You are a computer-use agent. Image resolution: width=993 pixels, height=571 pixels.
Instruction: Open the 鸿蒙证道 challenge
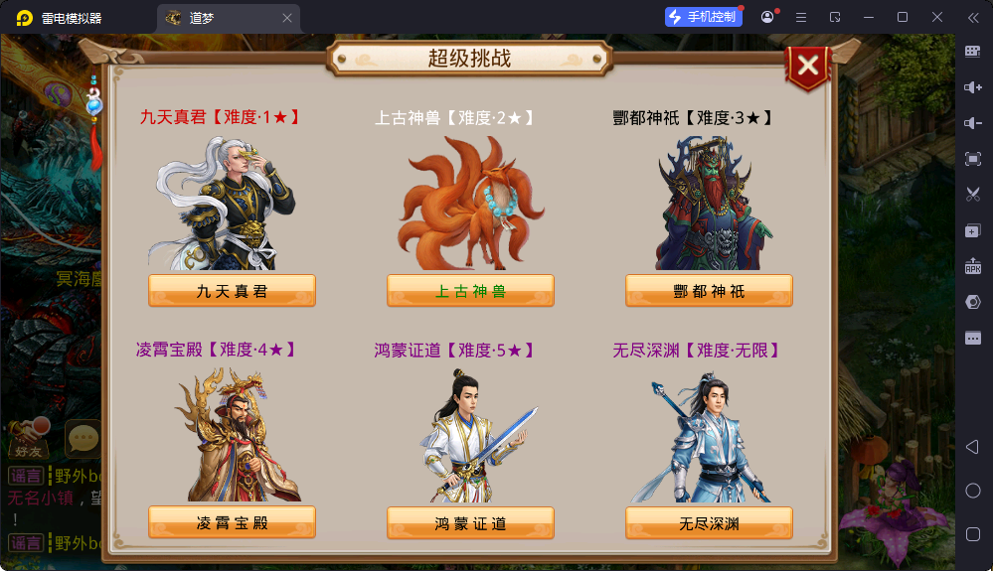coord(470,523)
